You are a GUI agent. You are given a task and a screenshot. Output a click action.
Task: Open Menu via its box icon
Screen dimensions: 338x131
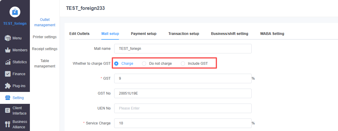coord(8,38)
